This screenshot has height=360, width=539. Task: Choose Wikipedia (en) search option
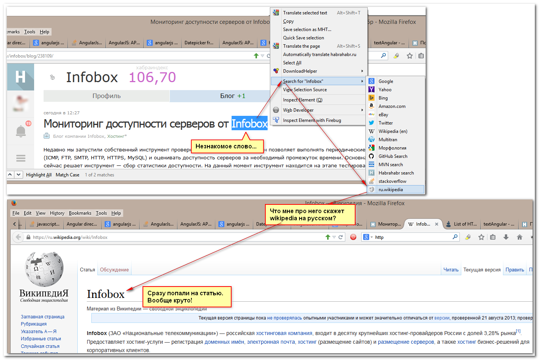395,131
